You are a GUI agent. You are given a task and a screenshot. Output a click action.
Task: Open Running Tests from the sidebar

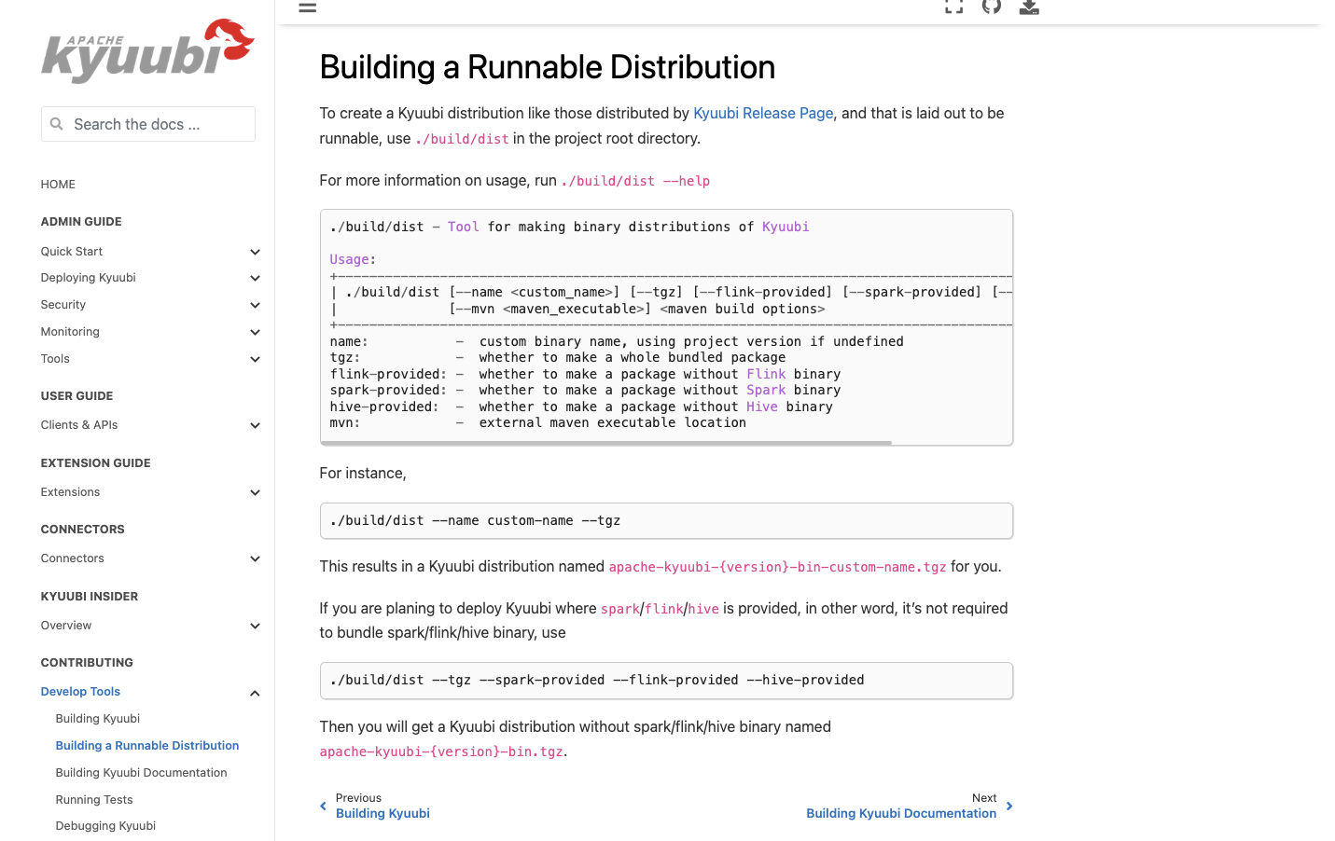coord(93,799)
